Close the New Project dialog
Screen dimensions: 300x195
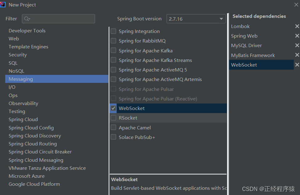tap(296, 5)
